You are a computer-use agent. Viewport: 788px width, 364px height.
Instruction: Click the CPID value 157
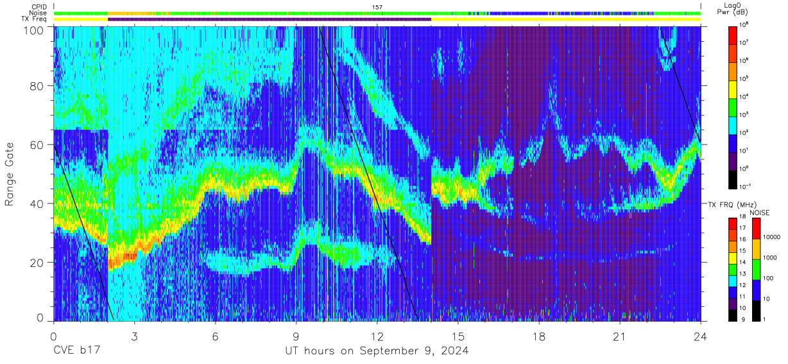(x=377, y=6)
